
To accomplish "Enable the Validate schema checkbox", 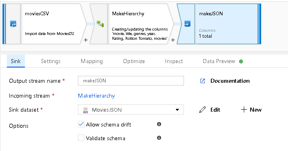I will click(x=81, y=138).
